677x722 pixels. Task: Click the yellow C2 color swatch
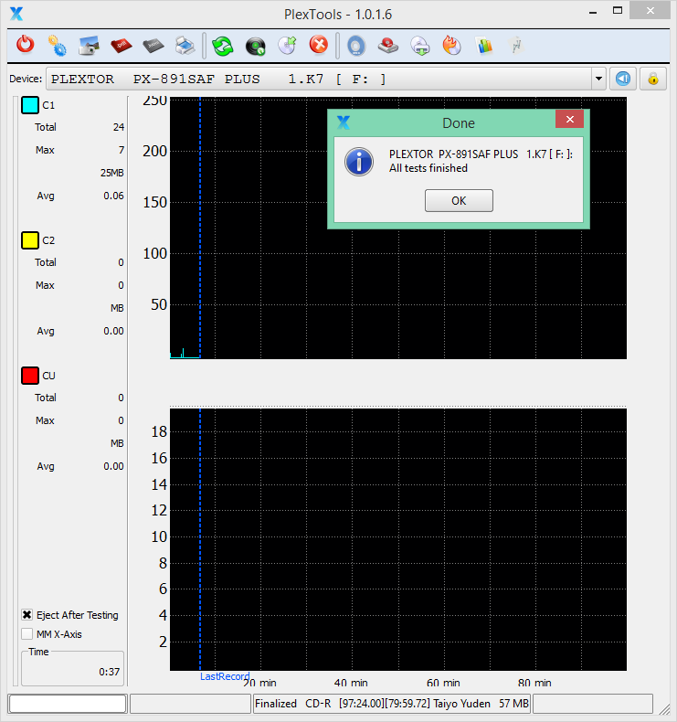coord(30,240)
